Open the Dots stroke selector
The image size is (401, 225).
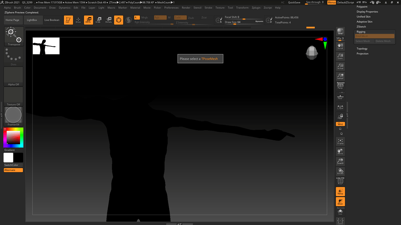click(14, 56)
